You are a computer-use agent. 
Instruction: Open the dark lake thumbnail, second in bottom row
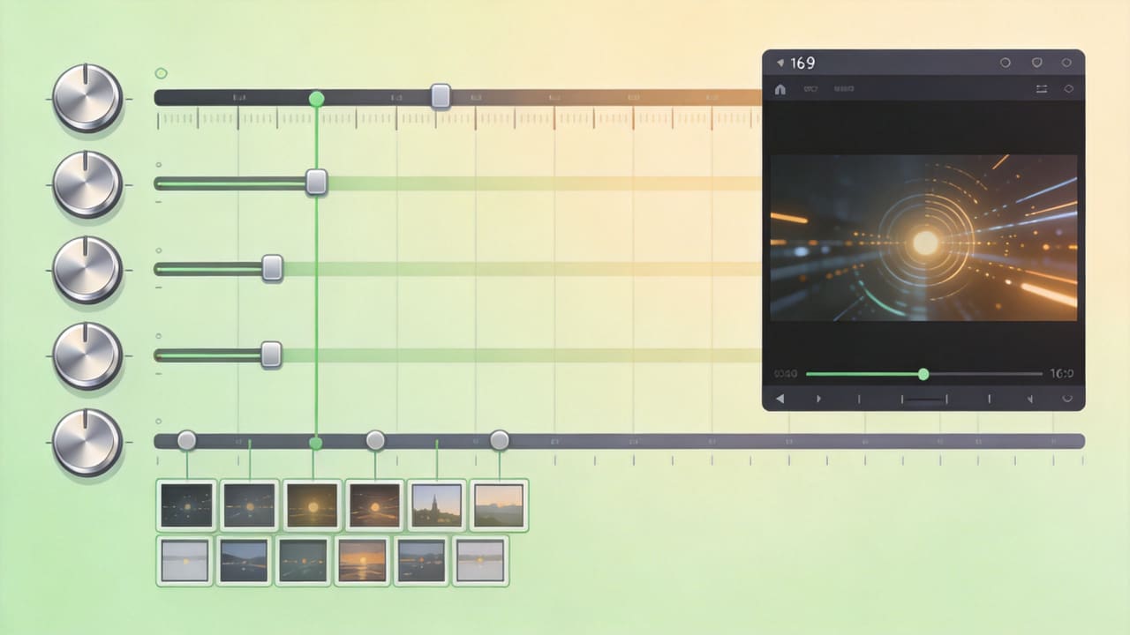[x=244, y=560]
